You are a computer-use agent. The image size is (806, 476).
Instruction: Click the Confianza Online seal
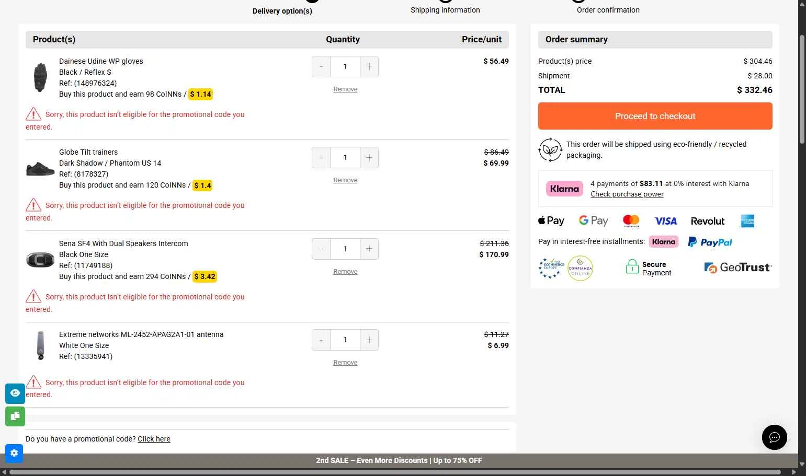(580, 269)
